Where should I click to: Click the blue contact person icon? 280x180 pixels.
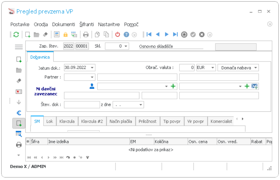92,86
